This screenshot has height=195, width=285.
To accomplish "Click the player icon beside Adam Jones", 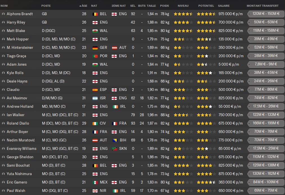I will coord(3,64).
